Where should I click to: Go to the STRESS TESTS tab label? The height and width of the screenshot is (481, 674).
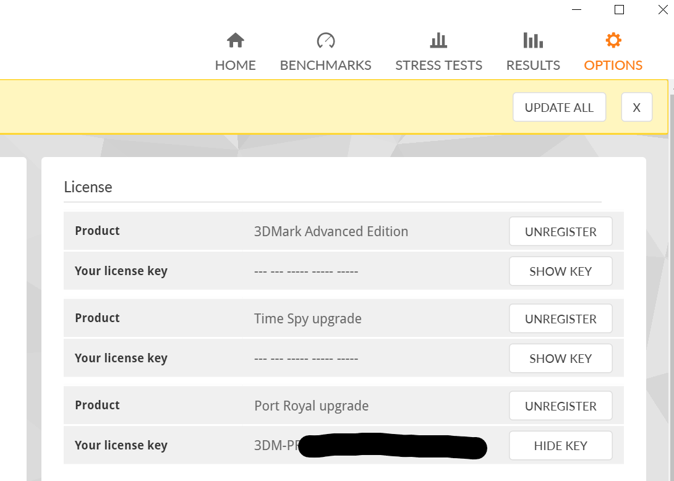pyautogui.click(x=438, y=66)
